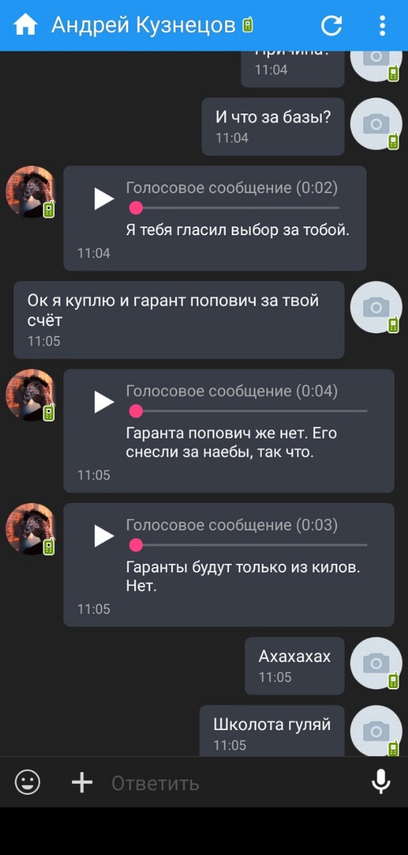
Task: Tap sender avatar beside 0:02 voice message
Action: click(x=31, y=192)
